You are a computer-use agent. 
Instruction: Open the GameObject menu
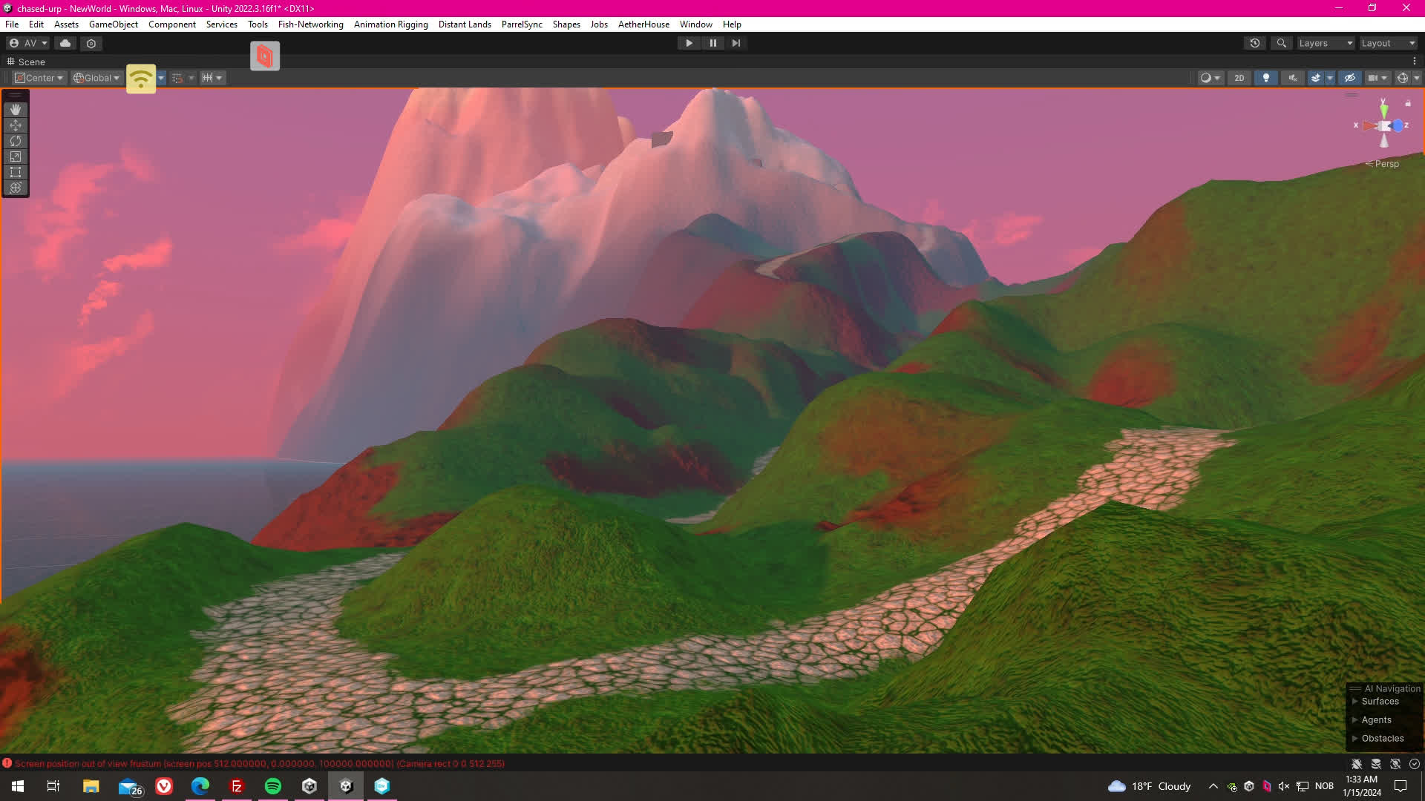[113, 24]
